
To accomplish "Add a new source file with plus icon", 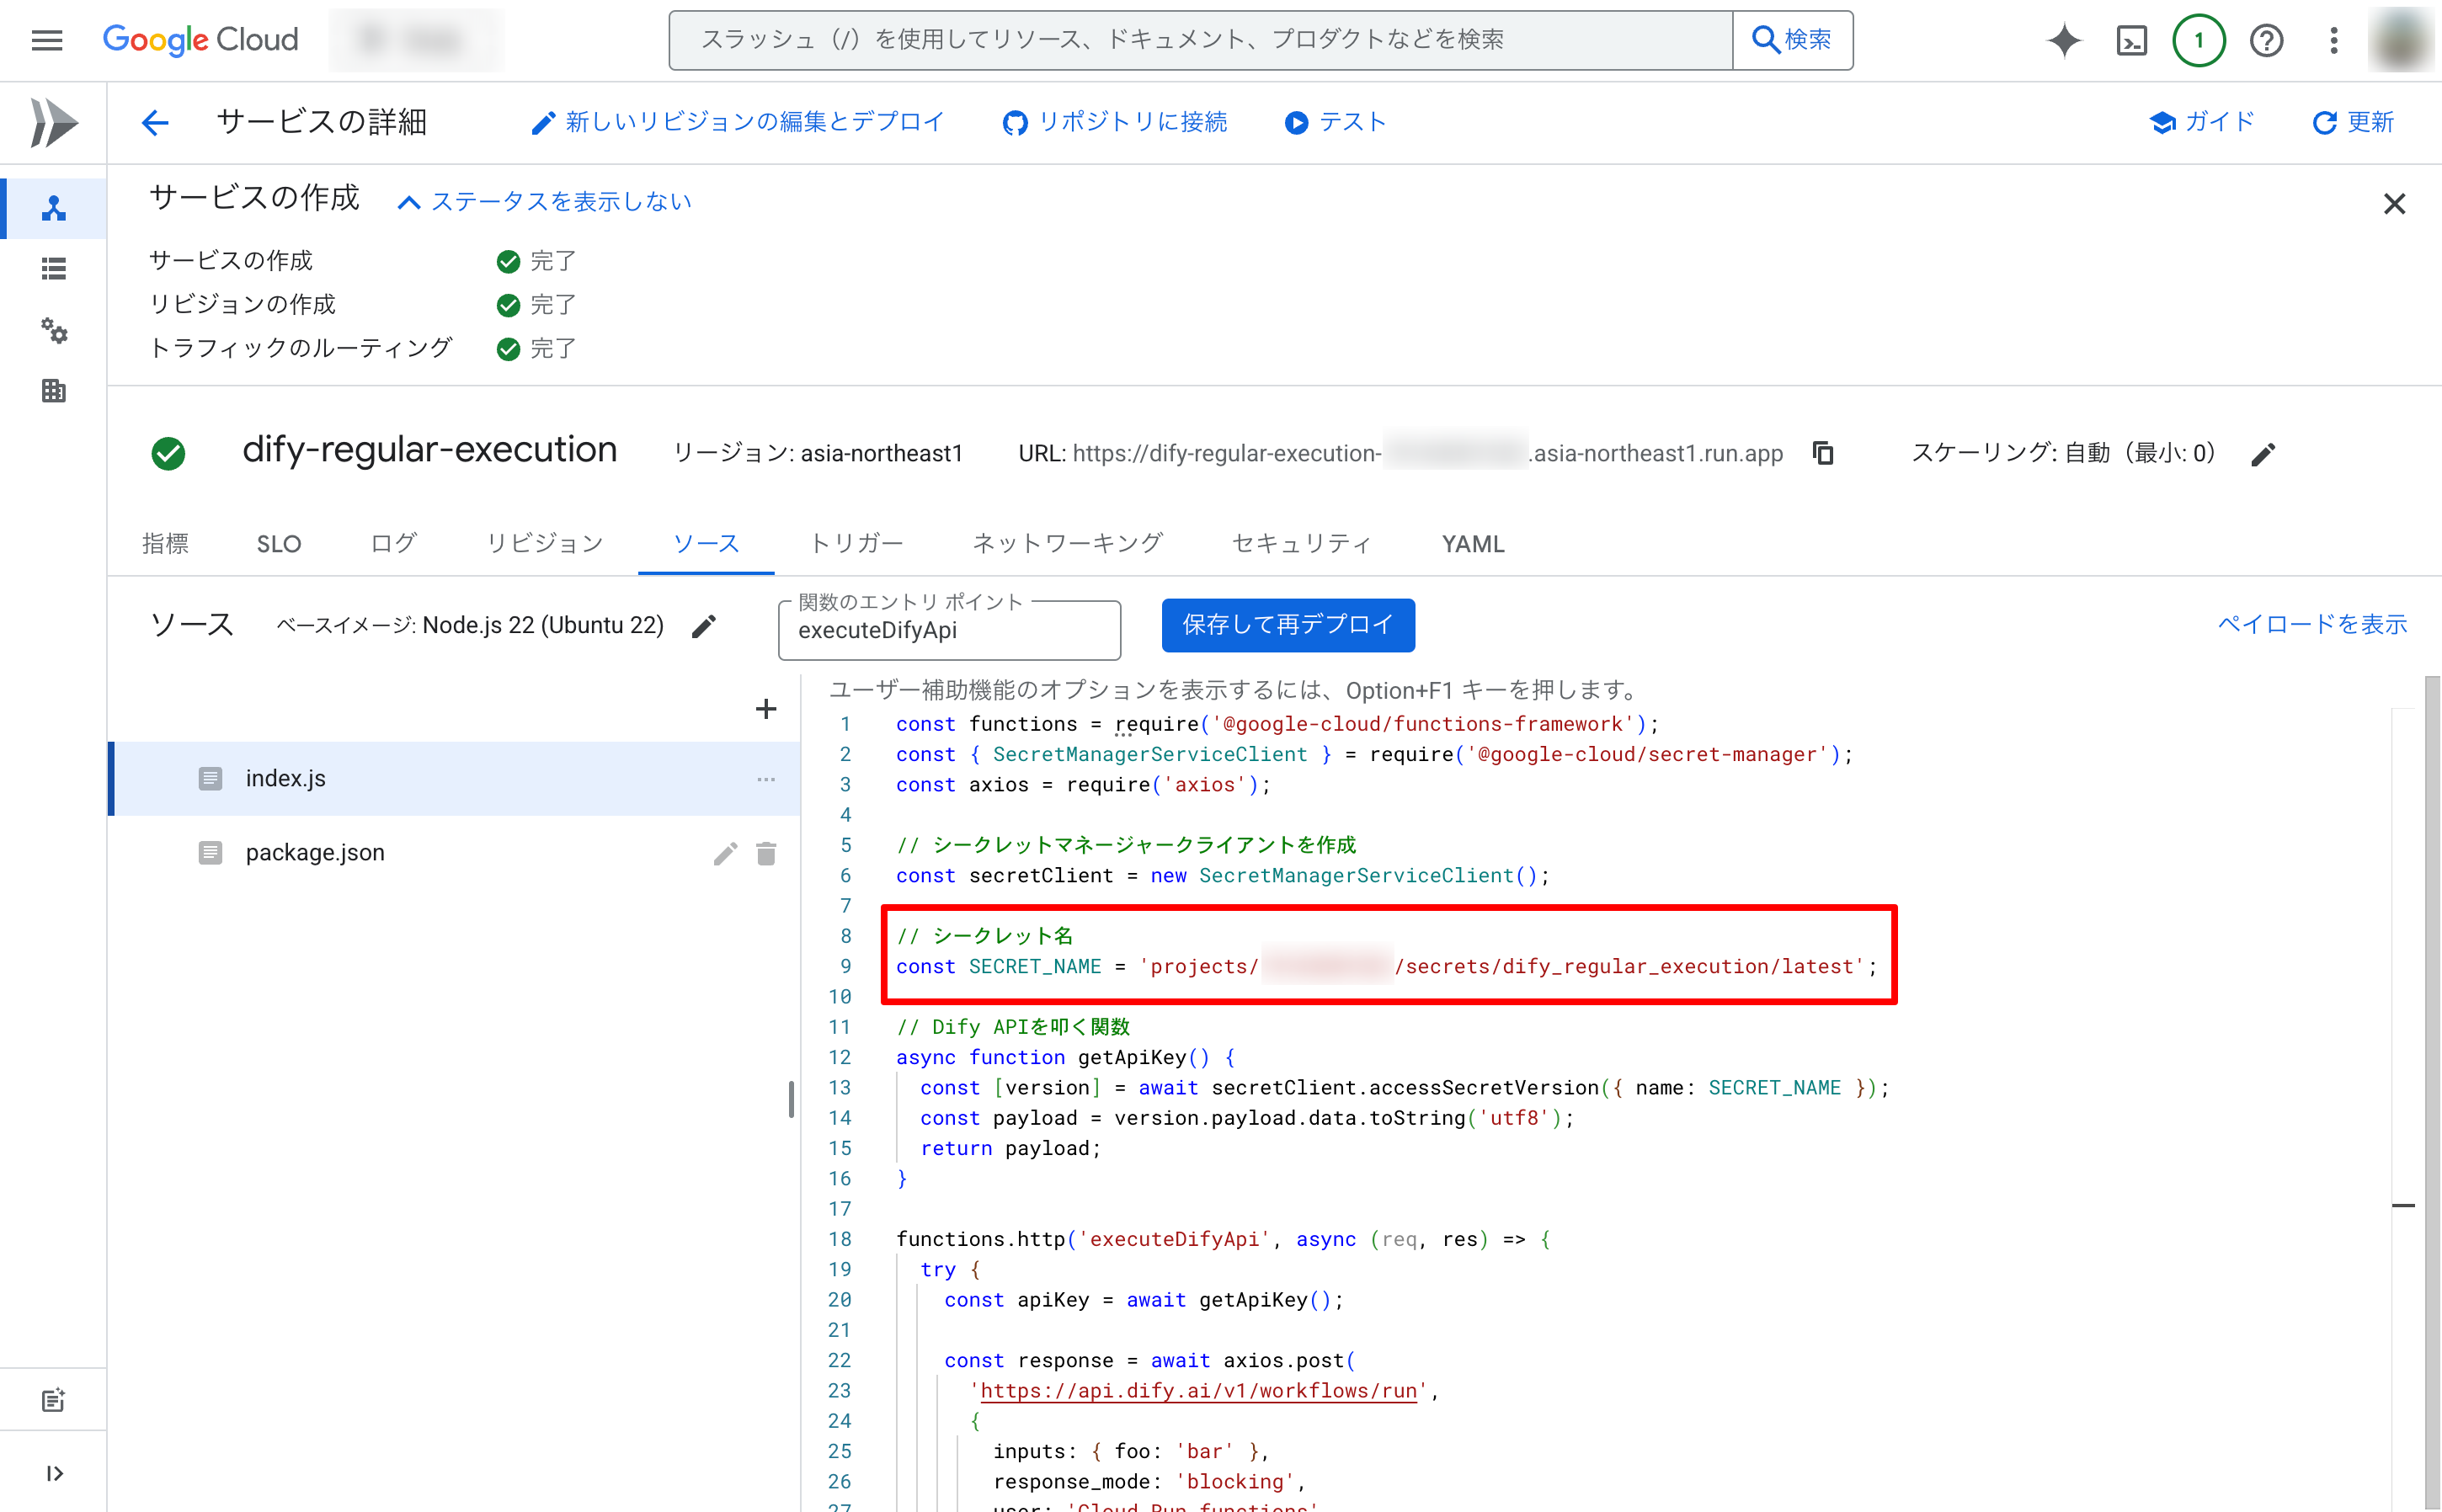I will 766,709.
